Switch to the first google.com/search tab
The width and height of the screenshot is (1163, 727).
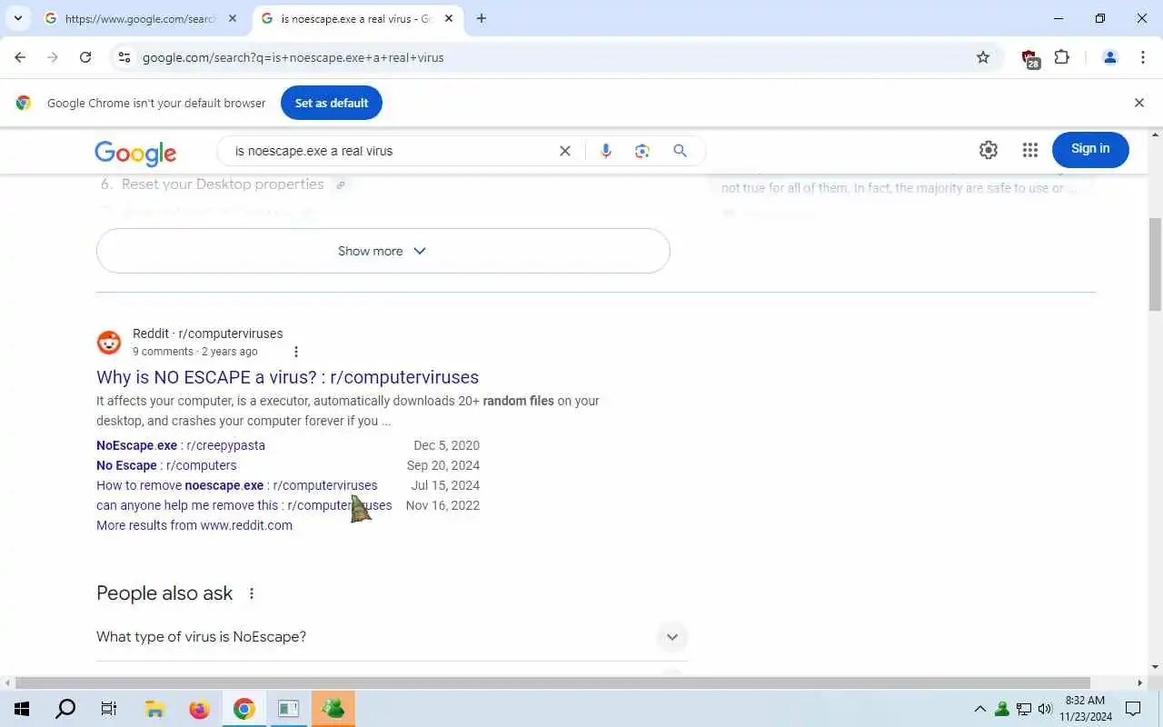click(141, 18)
